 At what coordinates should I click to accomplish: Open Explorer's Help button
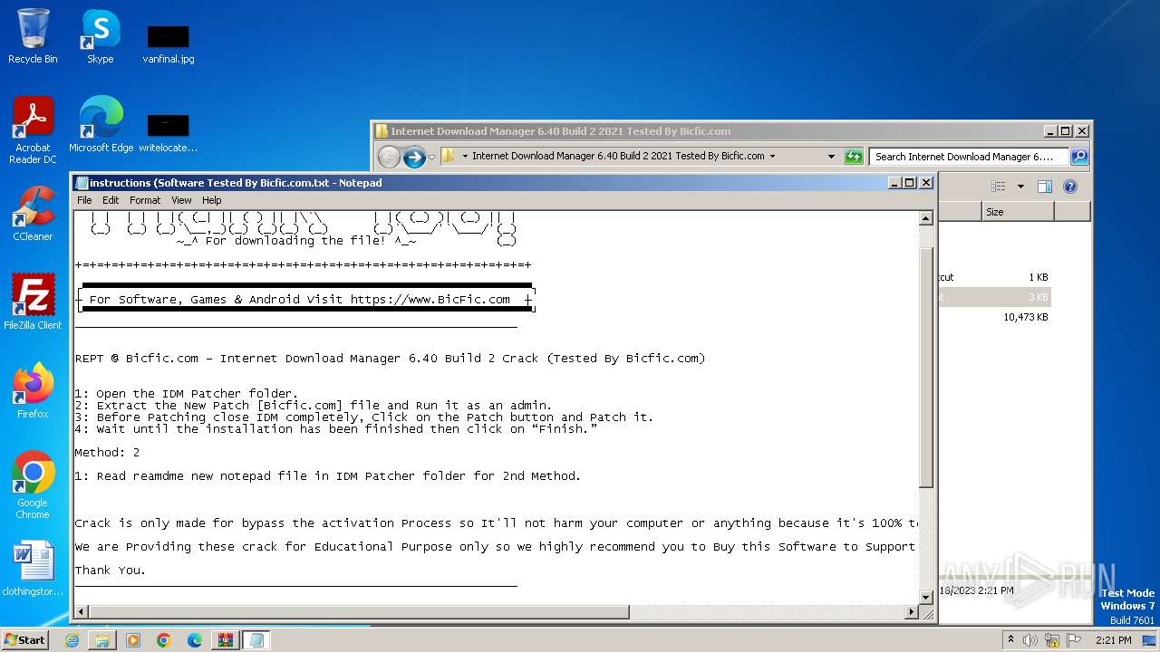point(1069,187)
